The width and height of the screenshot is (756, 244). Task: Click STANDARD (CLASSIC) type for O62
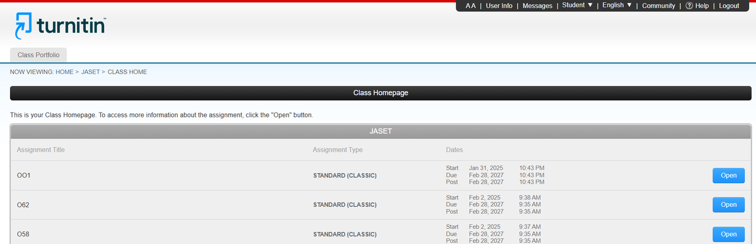click(x=345, y=204)
